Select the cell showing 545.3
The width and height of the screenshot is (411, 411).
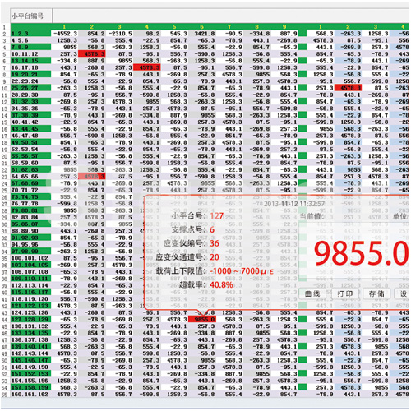click(175, 34)
